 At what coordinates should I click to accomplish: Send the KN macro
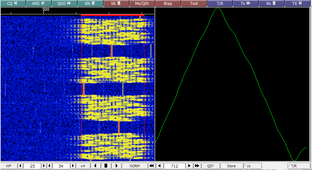[x=91, y=3]
